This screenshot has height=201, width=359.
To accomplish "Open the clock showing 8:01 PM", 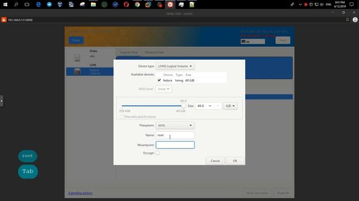I will pos(340,4).
